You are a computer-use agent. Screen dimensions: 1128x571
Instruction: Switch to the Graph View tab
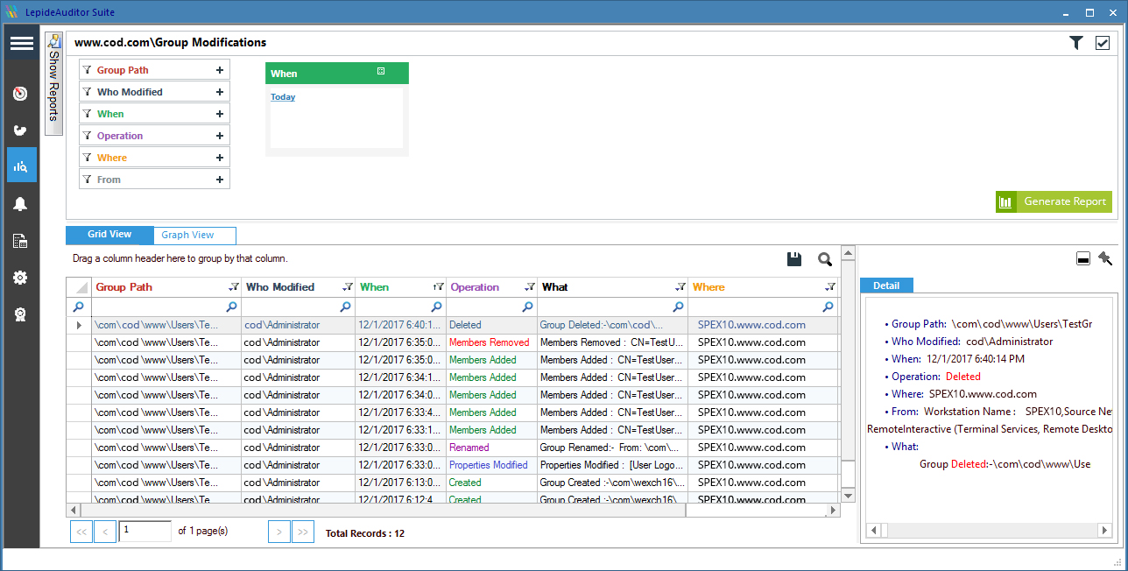(187, 235)
